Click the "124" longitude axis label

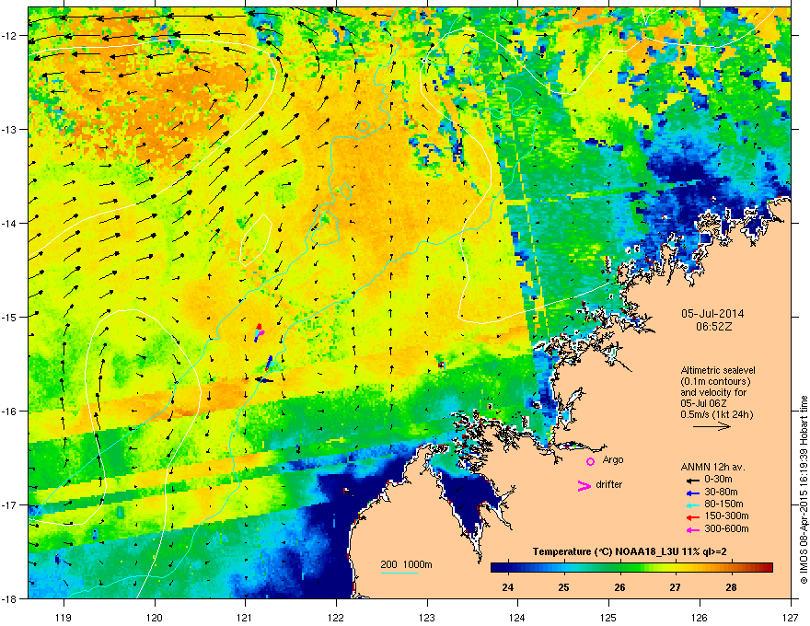[517, 617]
